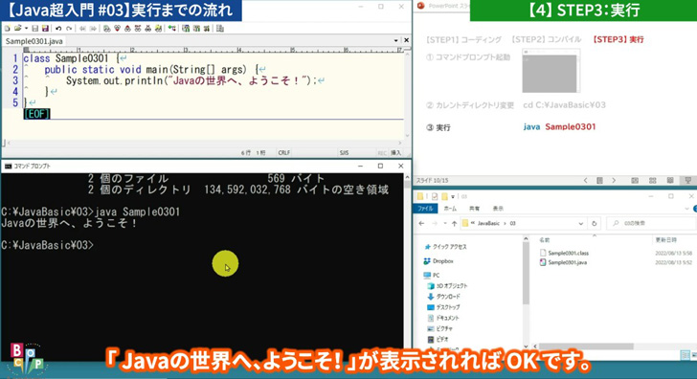
Task: Open the ファイル tab in Explorer
Action: click(x=425, y=209)
